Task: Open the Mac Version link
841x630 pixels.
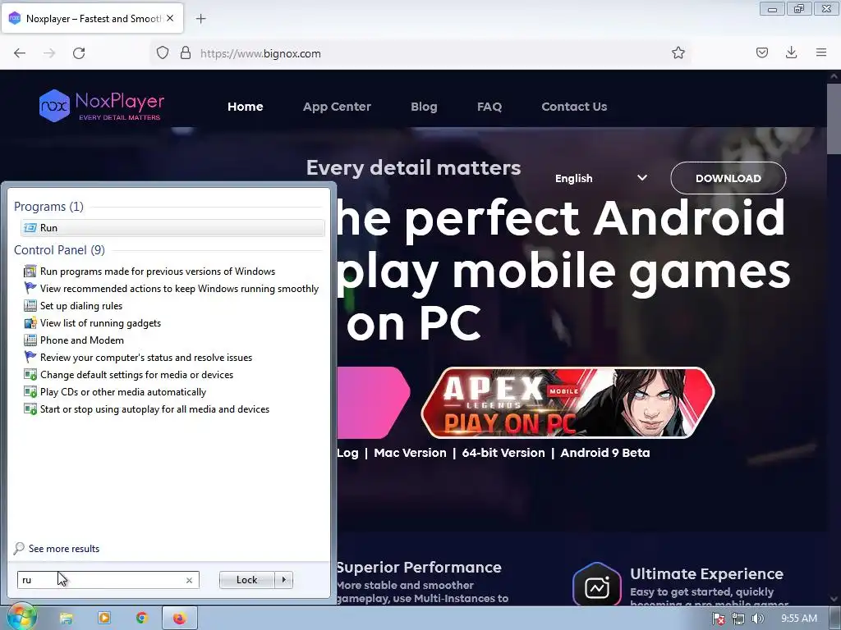Action: pyautogui.click(x=410, y=453)
